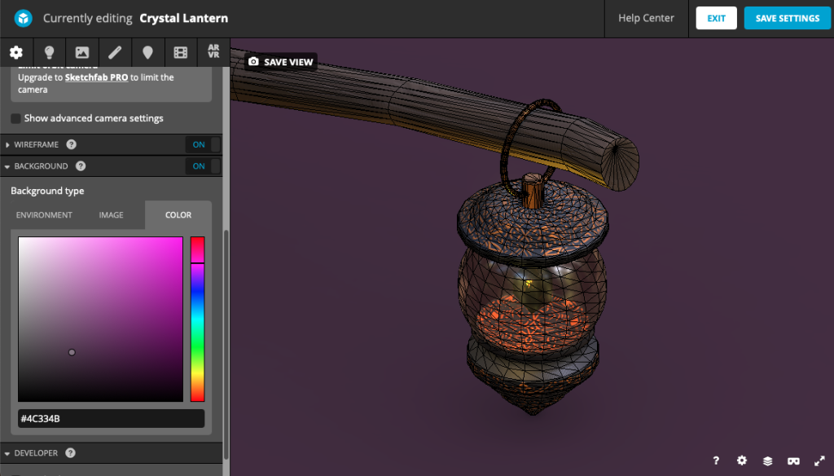This screenshot has width=834, height=476.
Task: Click the hex color field #4C334B
Action: click(x=111, y=418)
